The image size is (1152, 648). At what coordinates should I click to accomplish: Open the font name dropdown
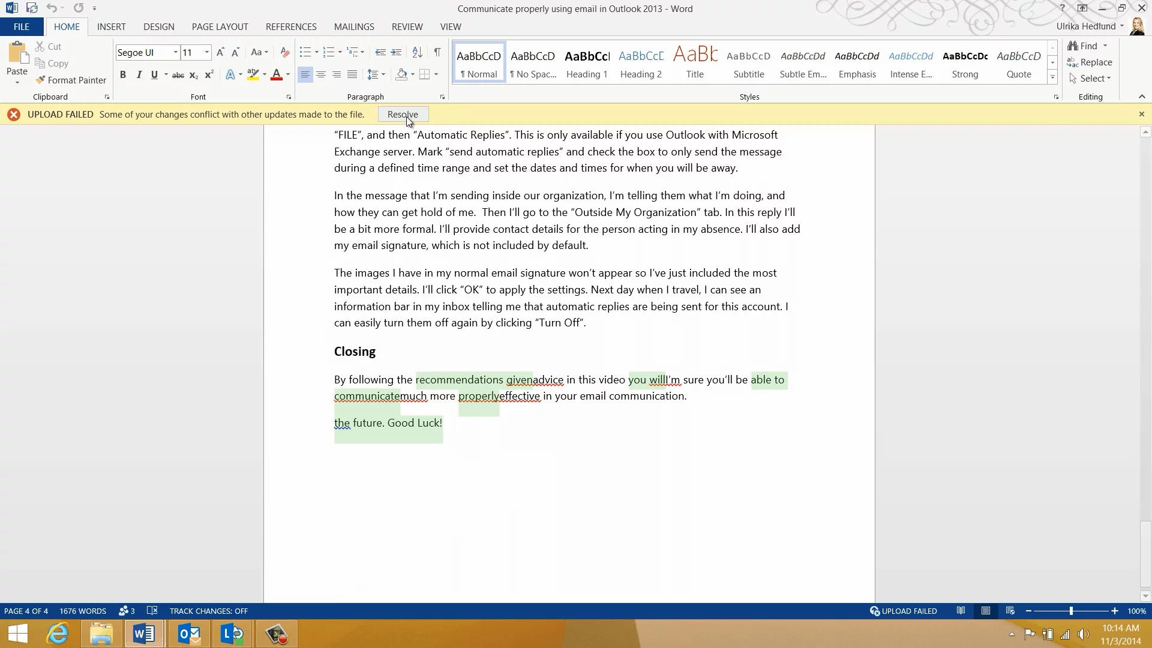[x=175, y=53]
